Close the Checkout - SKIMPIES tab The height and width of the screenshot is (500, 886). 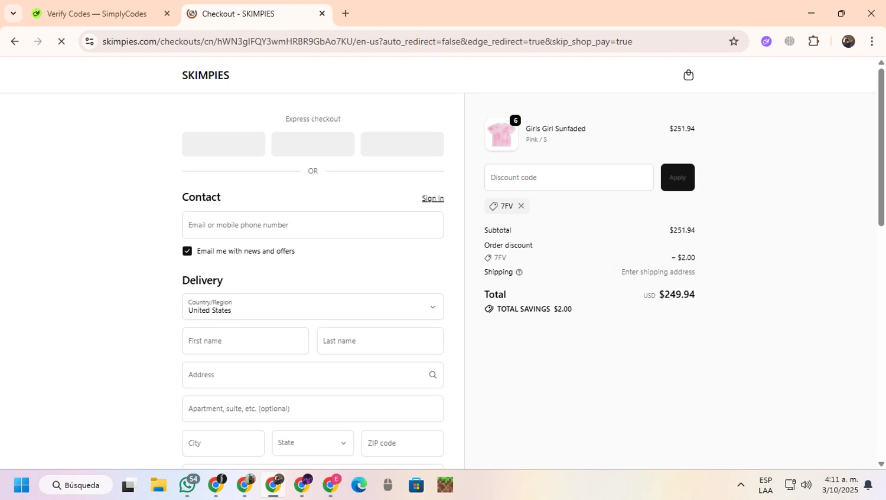click(x=322, y=14)
